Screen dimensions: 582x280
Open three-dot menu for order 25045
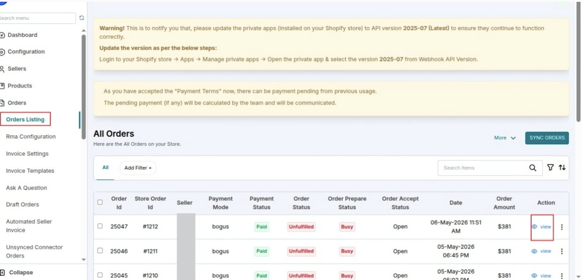click(562, 276)
